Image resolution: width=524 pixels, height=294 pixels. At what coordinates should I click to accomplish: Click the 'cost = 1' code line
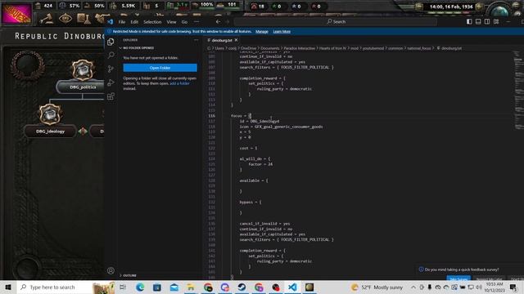(x=248, y=148)
